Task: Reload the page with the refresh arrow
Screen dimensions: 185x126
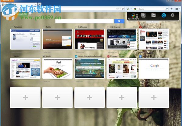Action: point(123,9)
